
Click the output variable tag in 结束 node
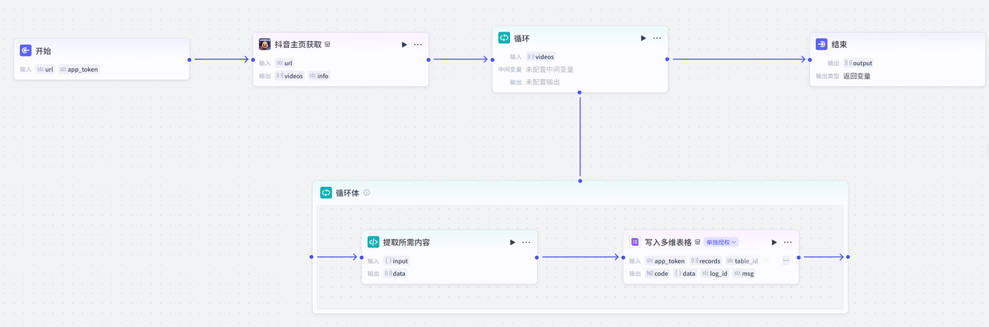pyautogui.click(x=858, y=63)
